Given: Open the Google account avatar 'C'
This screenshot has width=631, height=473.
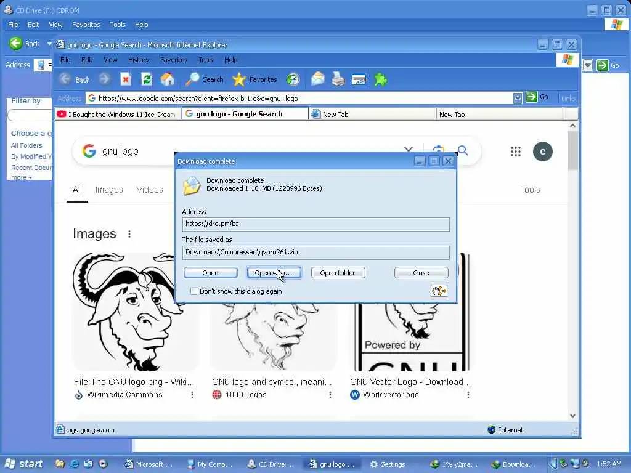Looking at the screenshot, I should (542, 152).
